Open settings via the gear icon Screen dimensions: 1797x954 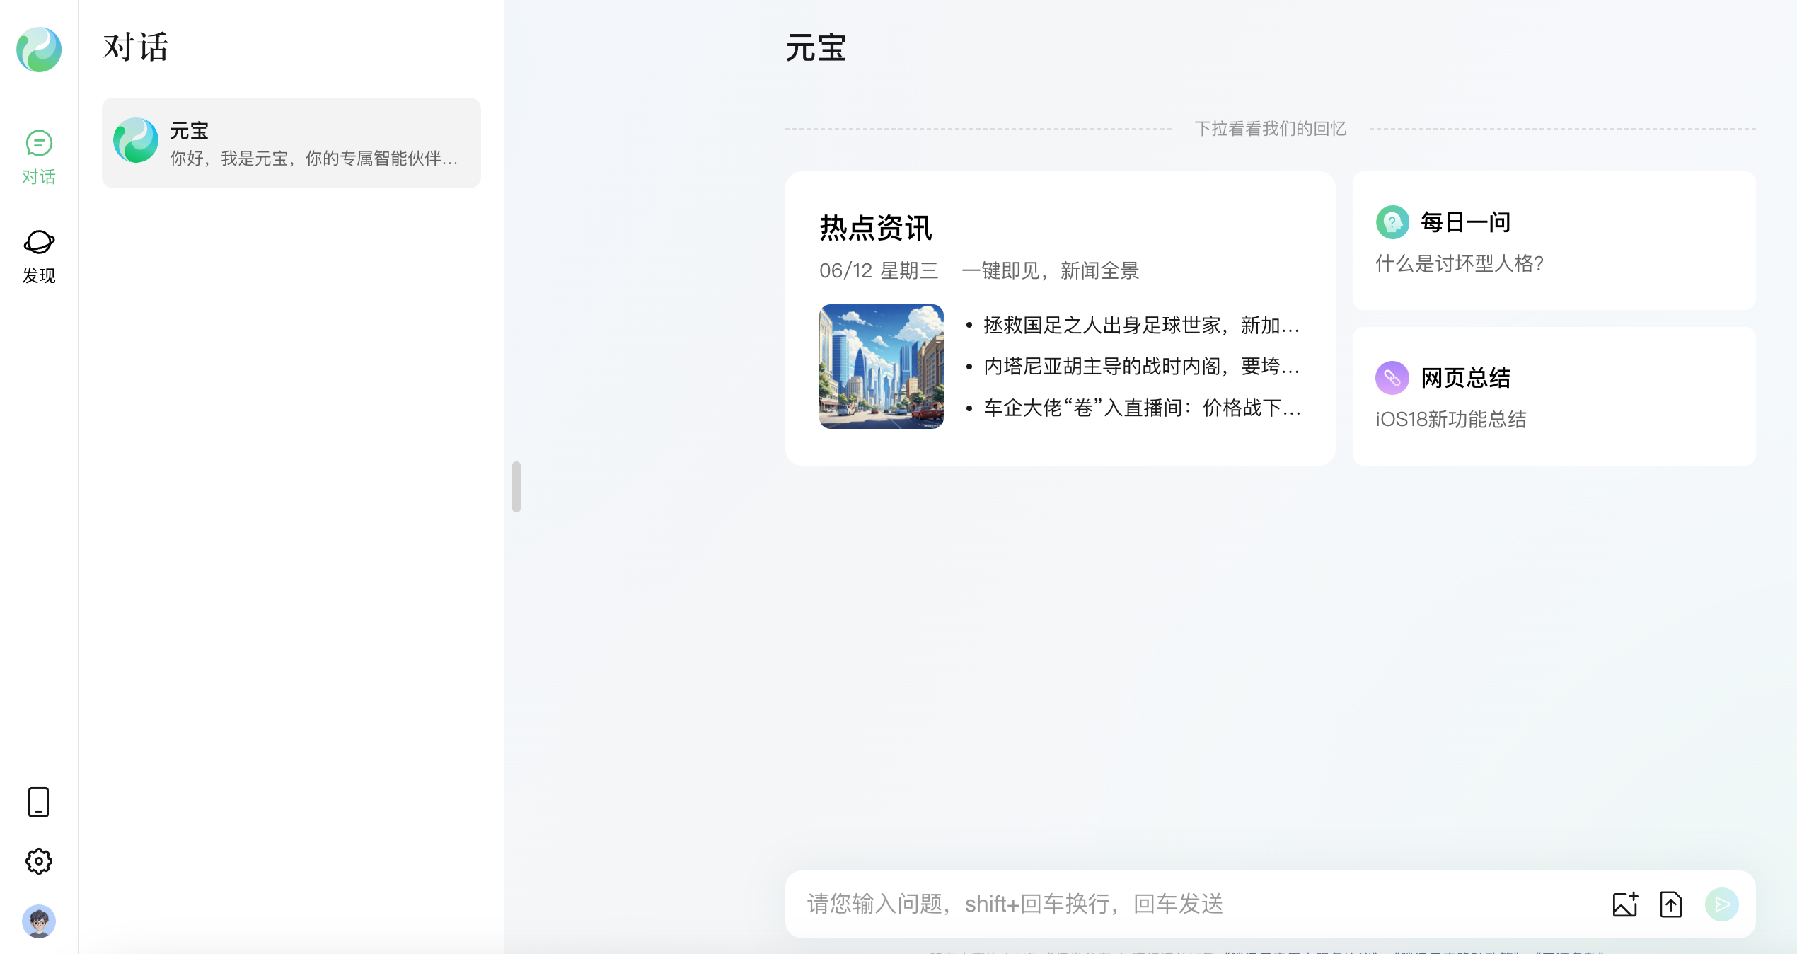pos(39,861)
